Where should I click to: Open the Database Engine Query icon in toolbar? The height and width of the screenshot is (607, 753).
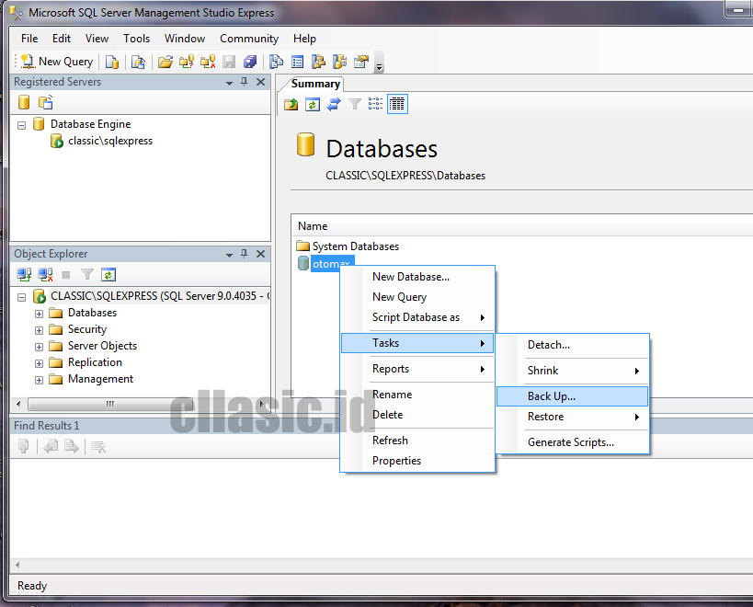point(112,62)
